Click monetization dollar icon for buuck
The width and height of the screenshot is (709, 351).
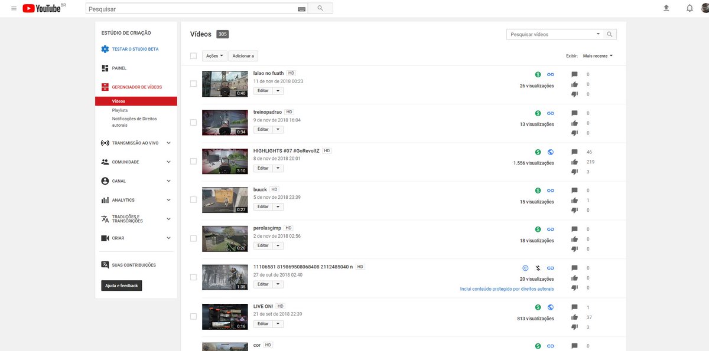(x=538, y=191)
